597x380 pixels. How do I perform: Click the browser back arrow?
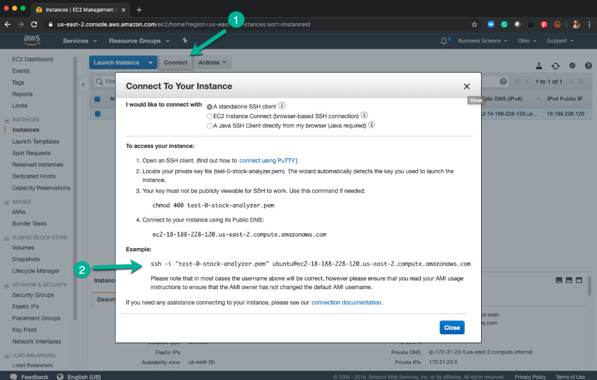click(8, 24)
